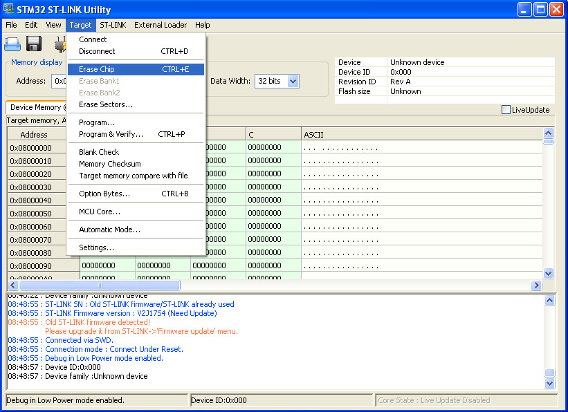Click the STM32 ST-LINK Utility title bar icon
This screenshot has width=568, height=412.
click(8, 9)
